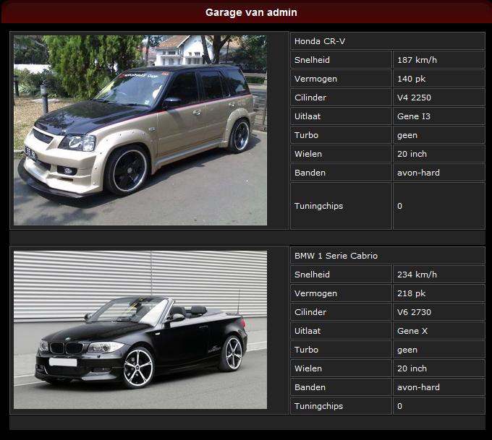
Task: Click the 'V4 2250' cylinder value
Action: 414,98
